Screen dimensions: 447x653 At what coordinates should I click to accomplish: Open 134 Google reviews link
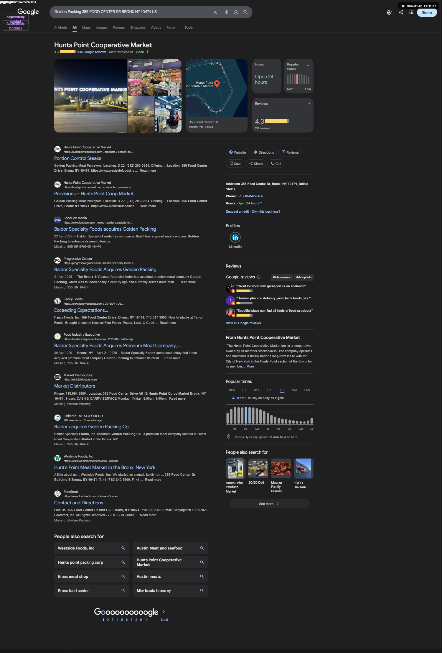click(x=92, y=52)
